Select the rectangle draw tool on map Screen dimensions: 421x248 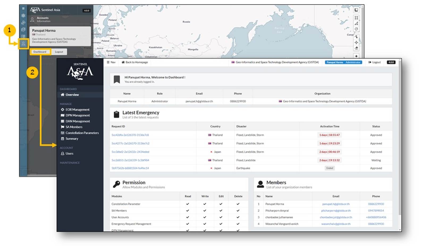(356, 18)
